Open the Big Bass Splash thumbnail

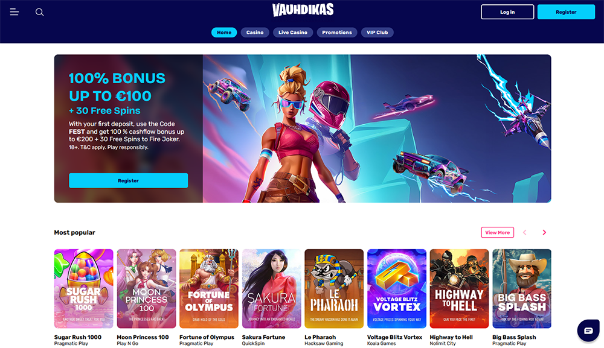522,288
